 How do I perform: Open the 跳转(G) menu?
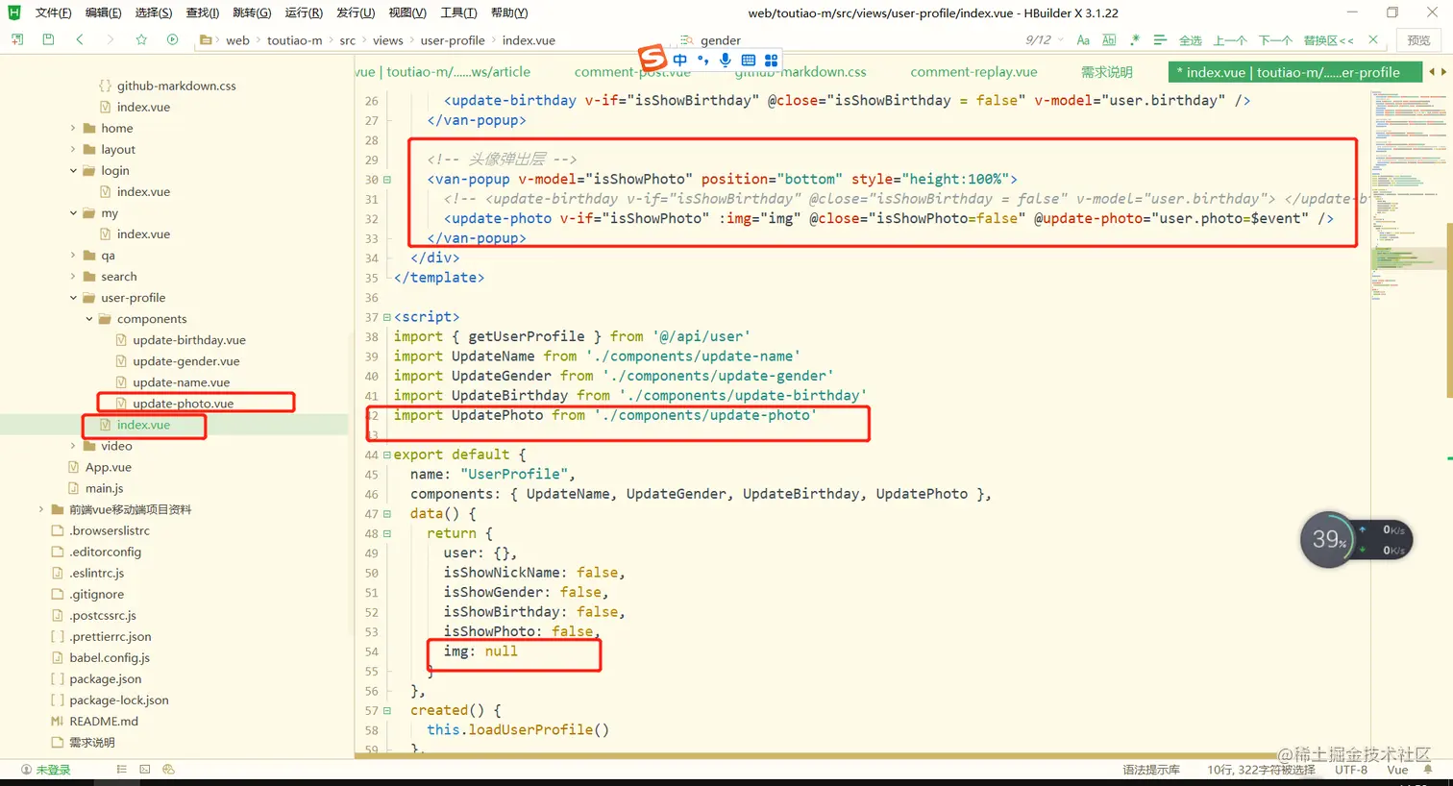pos(252,12)
